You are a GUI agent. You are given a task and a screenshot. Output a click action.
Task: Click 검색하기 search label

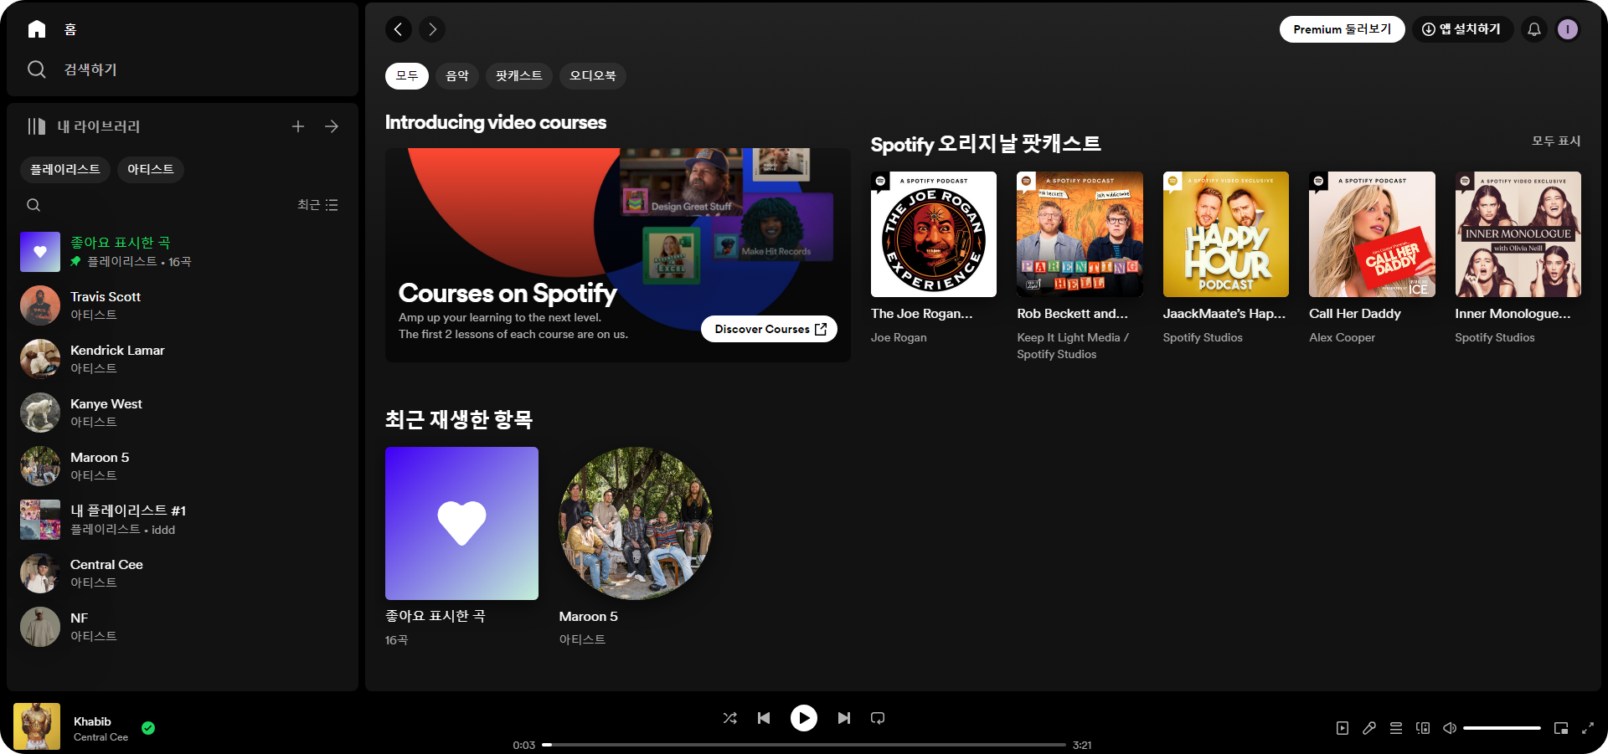[x=90, y=69]
